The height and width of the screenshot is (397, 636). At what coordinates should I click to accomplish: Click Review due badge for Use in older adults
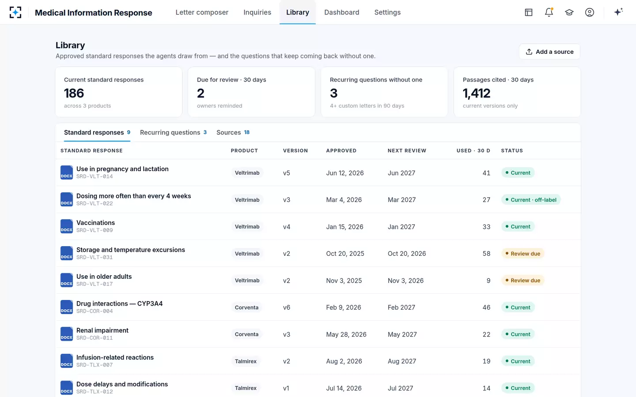(523, 281)
